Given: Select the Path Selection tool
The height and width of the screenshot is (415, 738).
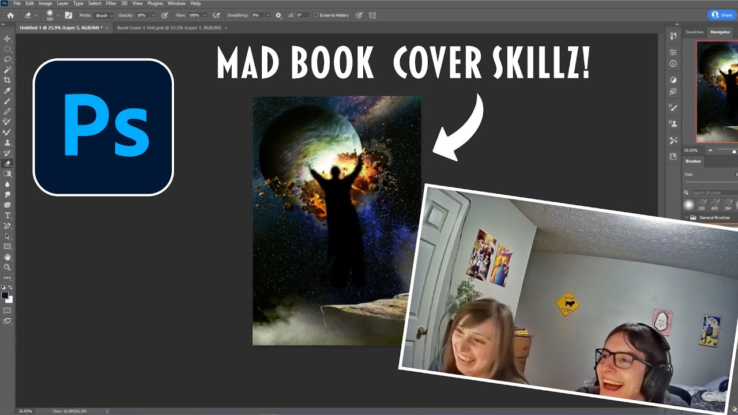Looking at the screenshot, I should (7, 236).
